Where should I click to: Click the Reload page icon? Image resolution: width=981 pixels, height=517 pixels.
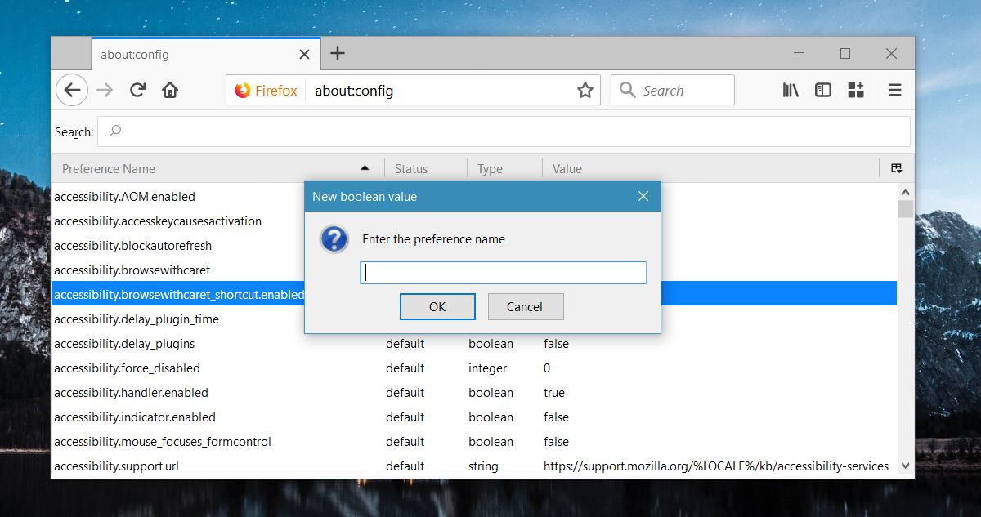click(x=137, y=90)
